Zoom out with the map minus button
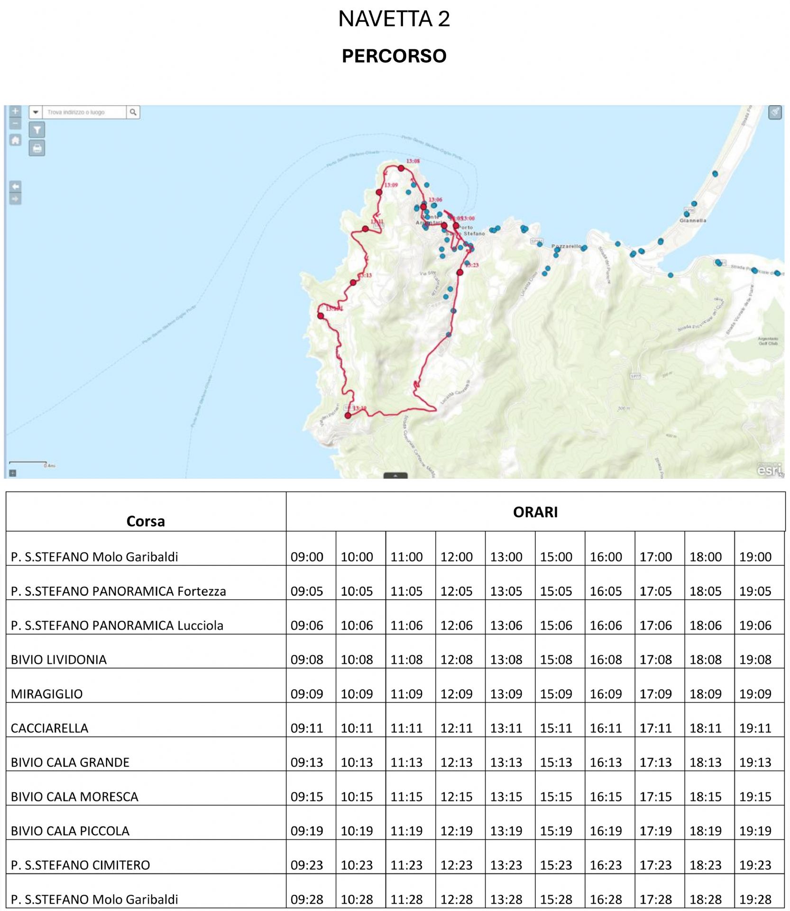This screenshot has width=790, height=911. [x=15, y=123]
